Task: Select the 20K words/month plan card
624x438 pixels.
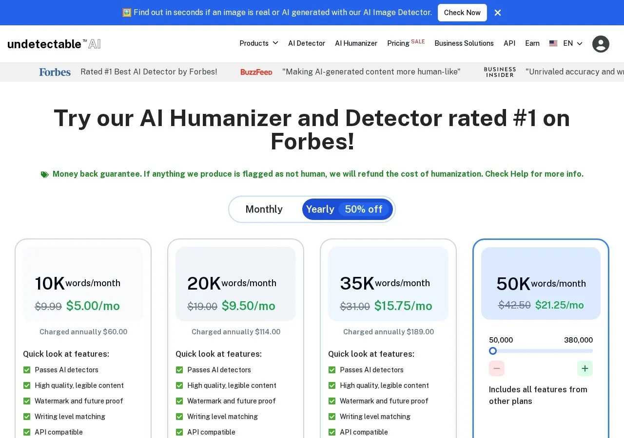Action: pyautogui.click(x=235, y=284)
